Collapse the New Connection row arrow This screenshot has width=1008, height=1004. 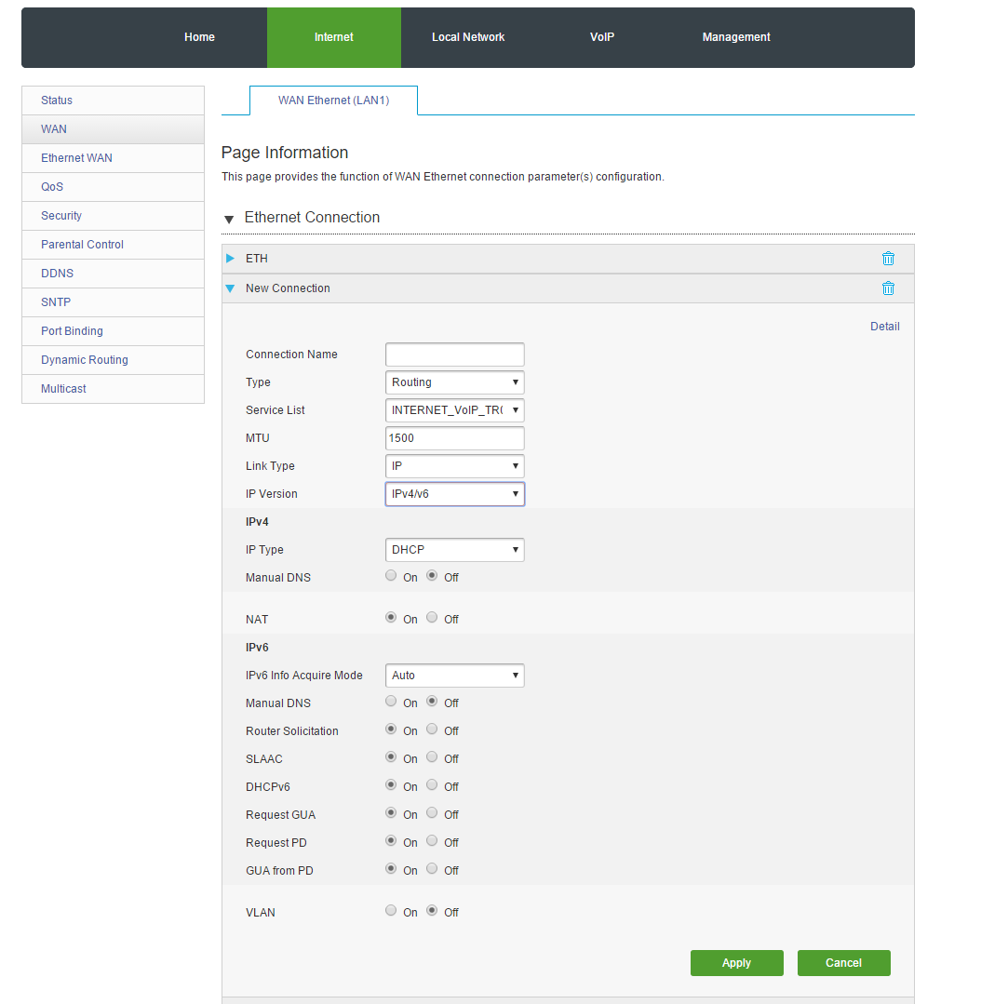(x=230, y=288)
